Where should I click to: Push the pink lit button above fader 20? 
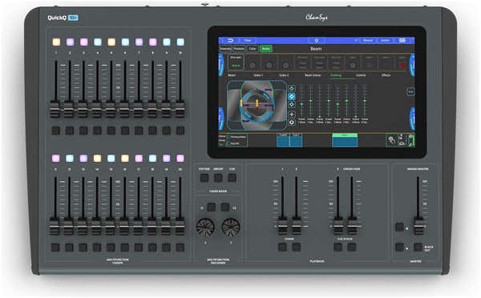pos(180,158)
